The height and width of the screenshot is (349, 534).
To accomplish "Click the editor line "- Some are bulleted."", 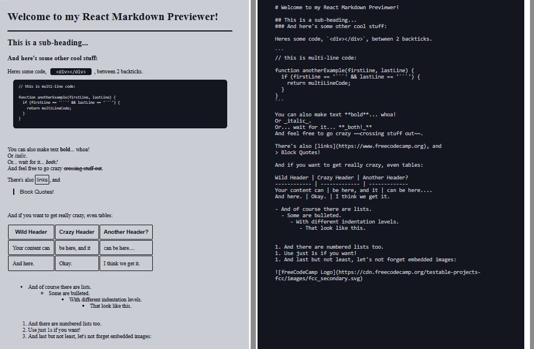I will click(x=311, y=215).
